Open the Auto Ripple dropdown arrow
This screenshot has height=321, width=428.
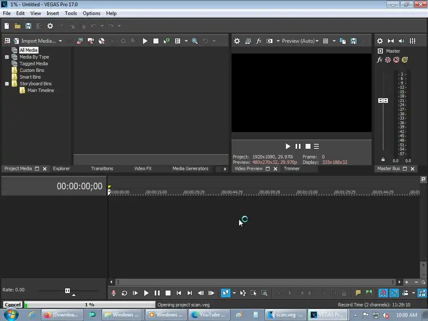click(413, 293)
